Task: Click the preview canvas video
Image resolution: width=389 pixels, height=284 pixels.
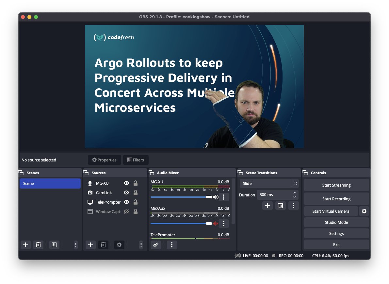Action: point(194,86)
